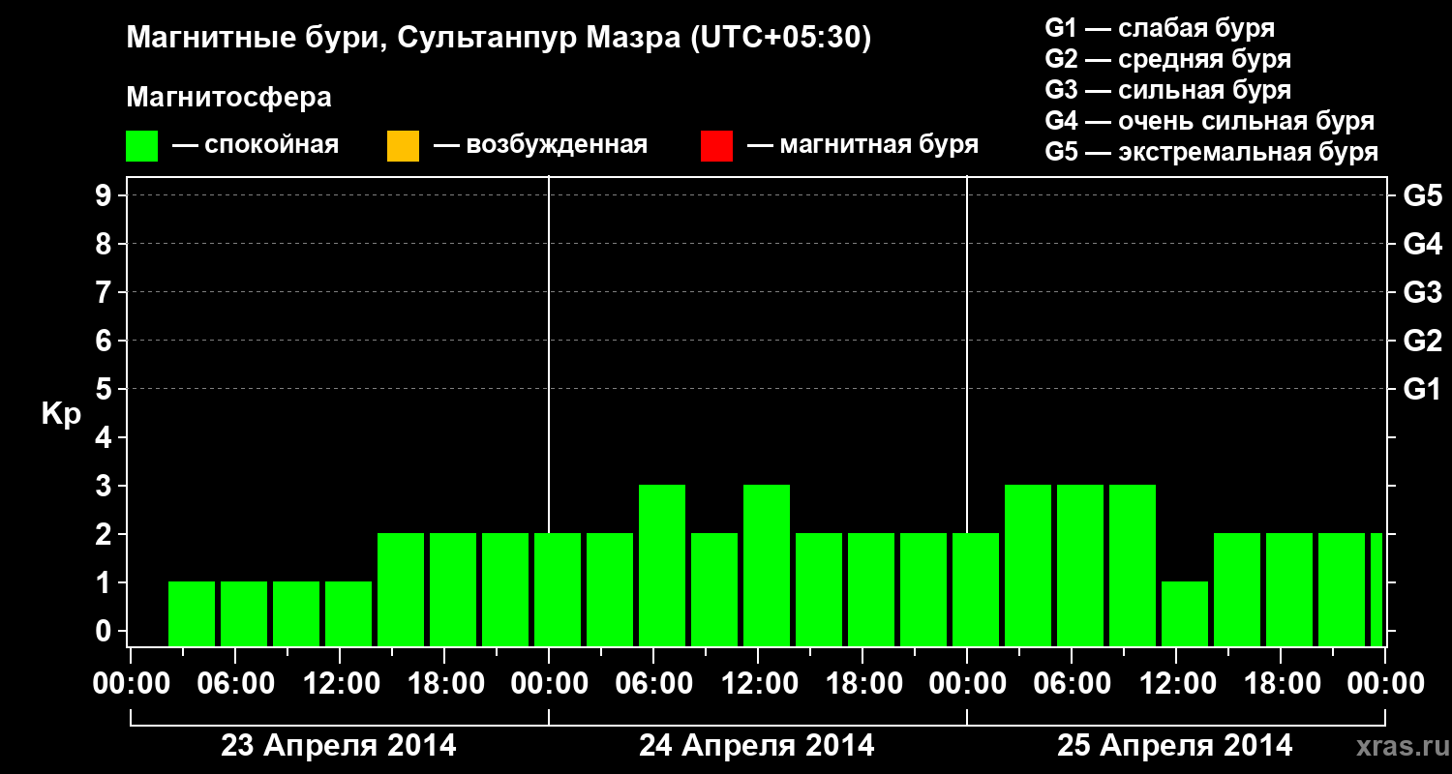The image size is (1452, 774).
Task: Click the Kp 3 bar above 06:00 on 24 April
Action: coord(662,565)
